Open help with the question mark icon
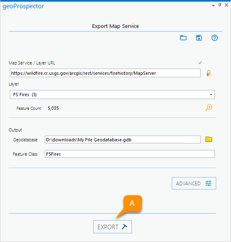Viewport: 231px width, 242px height. point(215,38)
